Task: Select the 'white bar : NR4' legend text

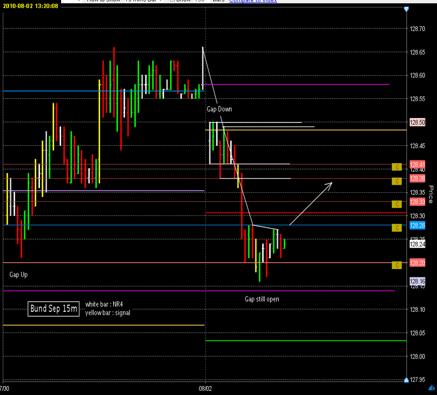Action: click(104, 304)
